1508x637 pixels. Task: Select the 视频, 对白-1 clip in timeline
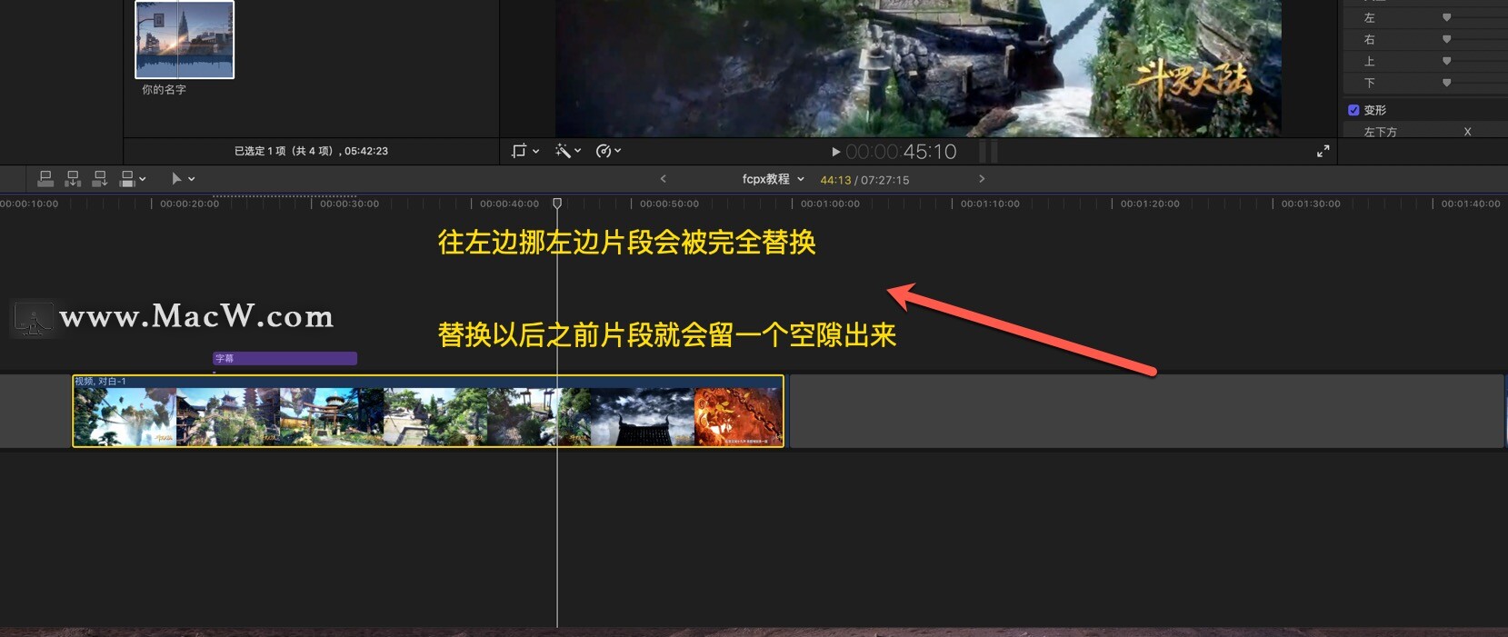428,411
